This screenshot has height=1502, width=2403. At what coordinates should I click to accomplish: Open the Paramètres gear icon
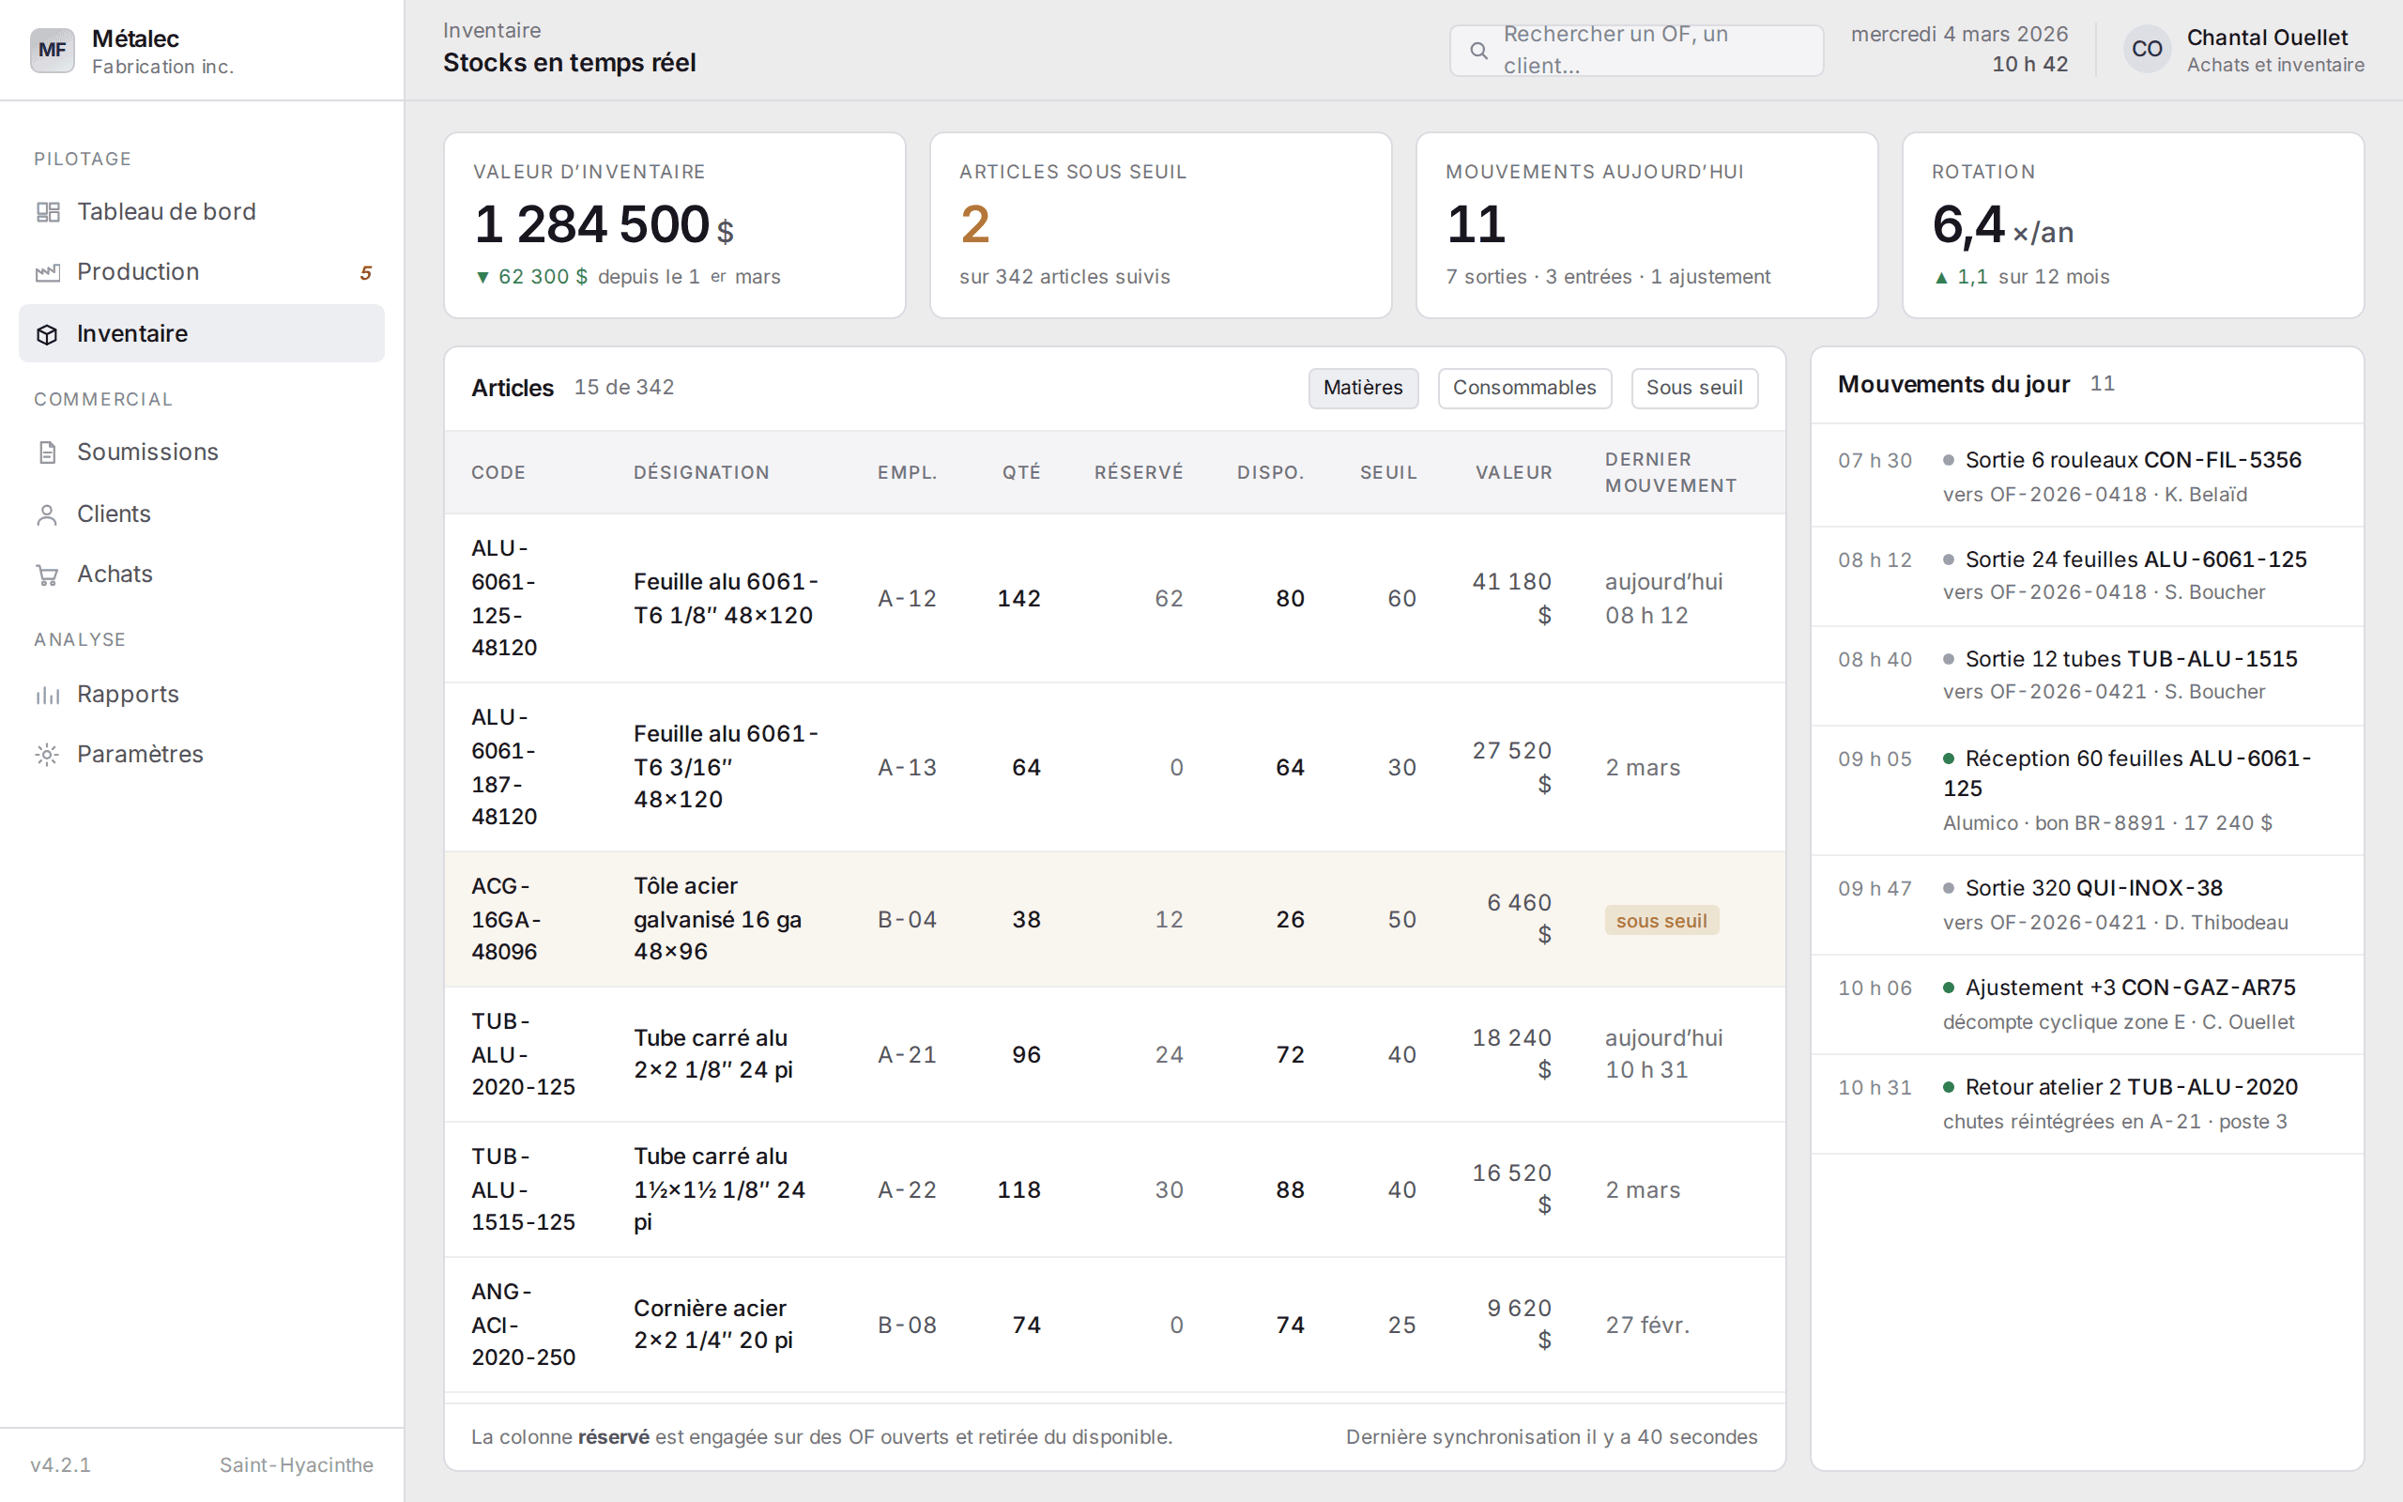(x=47, y=754)
